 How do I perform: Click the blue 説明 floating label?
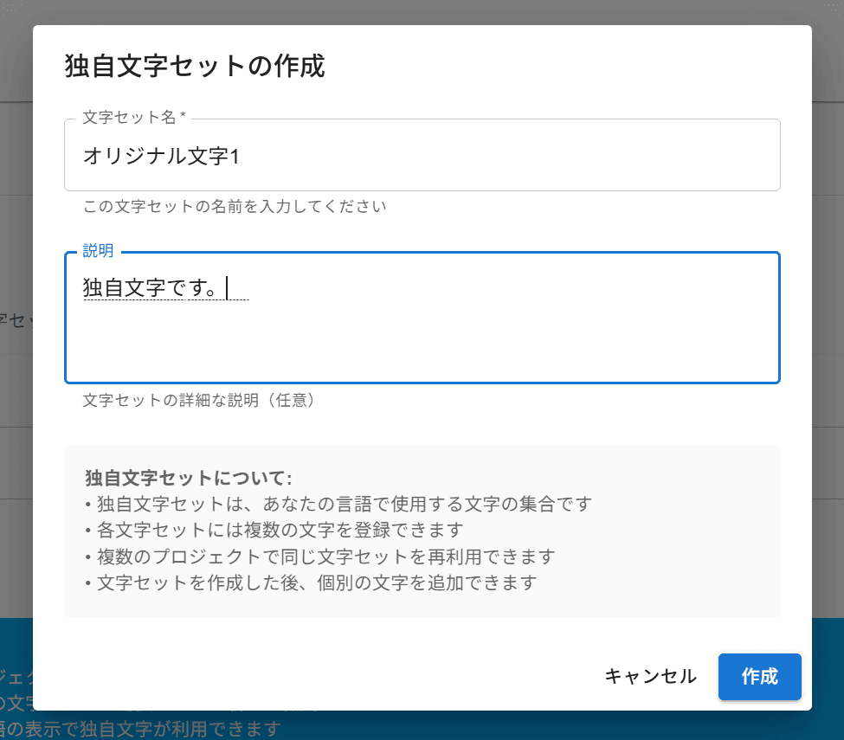coord(98,251)
